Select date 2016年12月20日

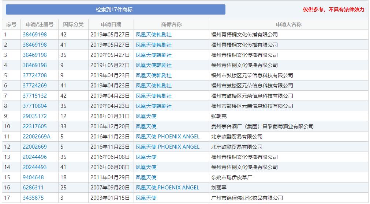tap(110, 126)
